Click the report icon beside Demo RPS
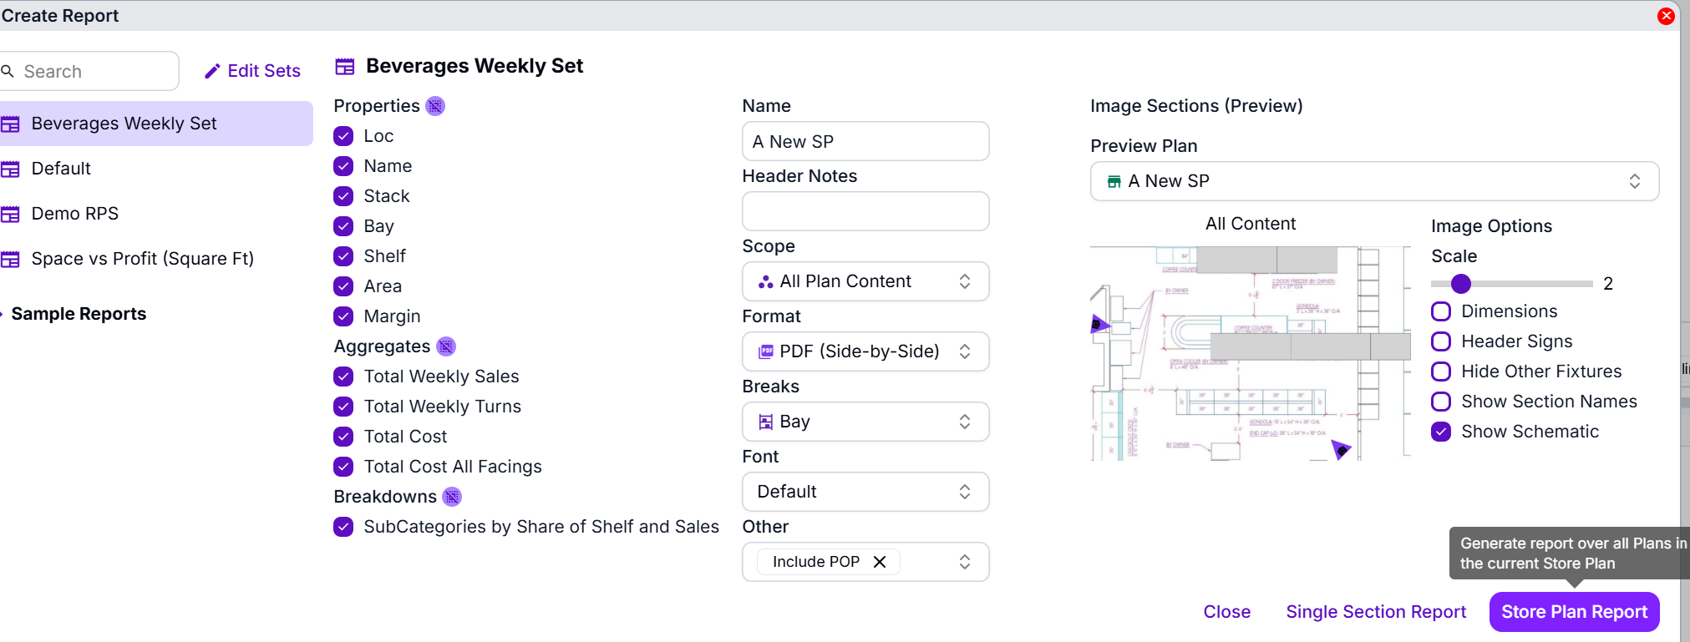The image size is (1690, 642). (10, 215)
